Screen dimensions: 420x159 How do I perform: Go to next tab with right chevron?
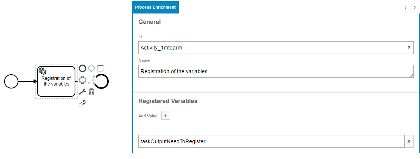[415, 7]
